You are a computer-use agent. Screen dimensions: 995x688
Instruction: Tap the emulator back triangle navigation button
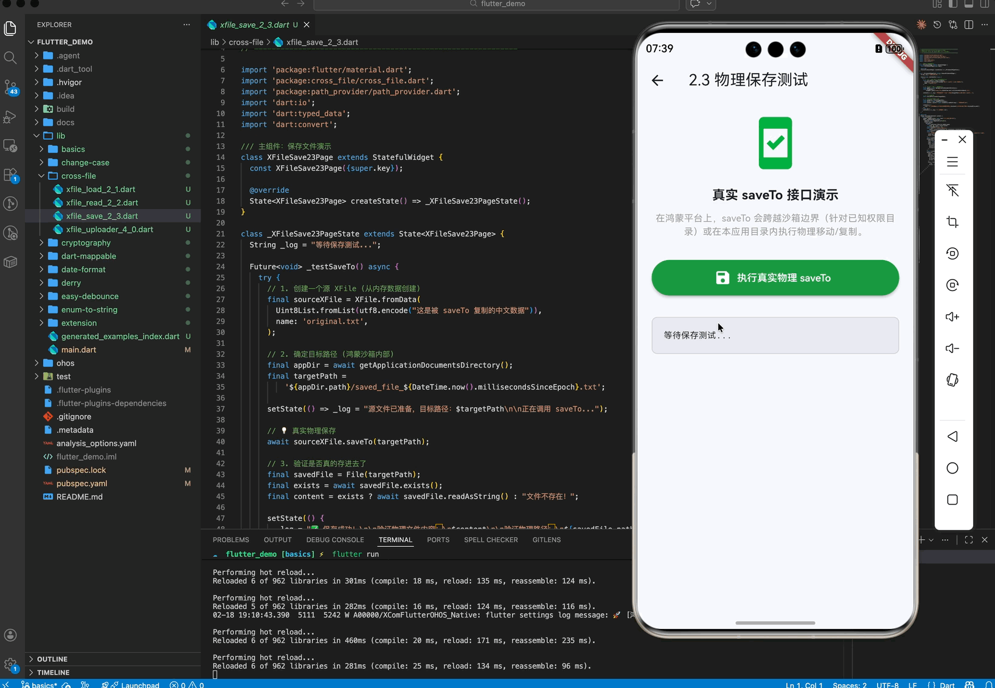pos(952,436)
